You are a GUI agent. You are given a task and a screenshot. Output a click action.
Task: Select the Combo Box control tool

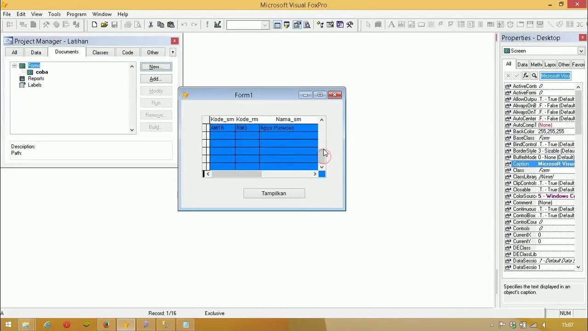coord(461,25)
